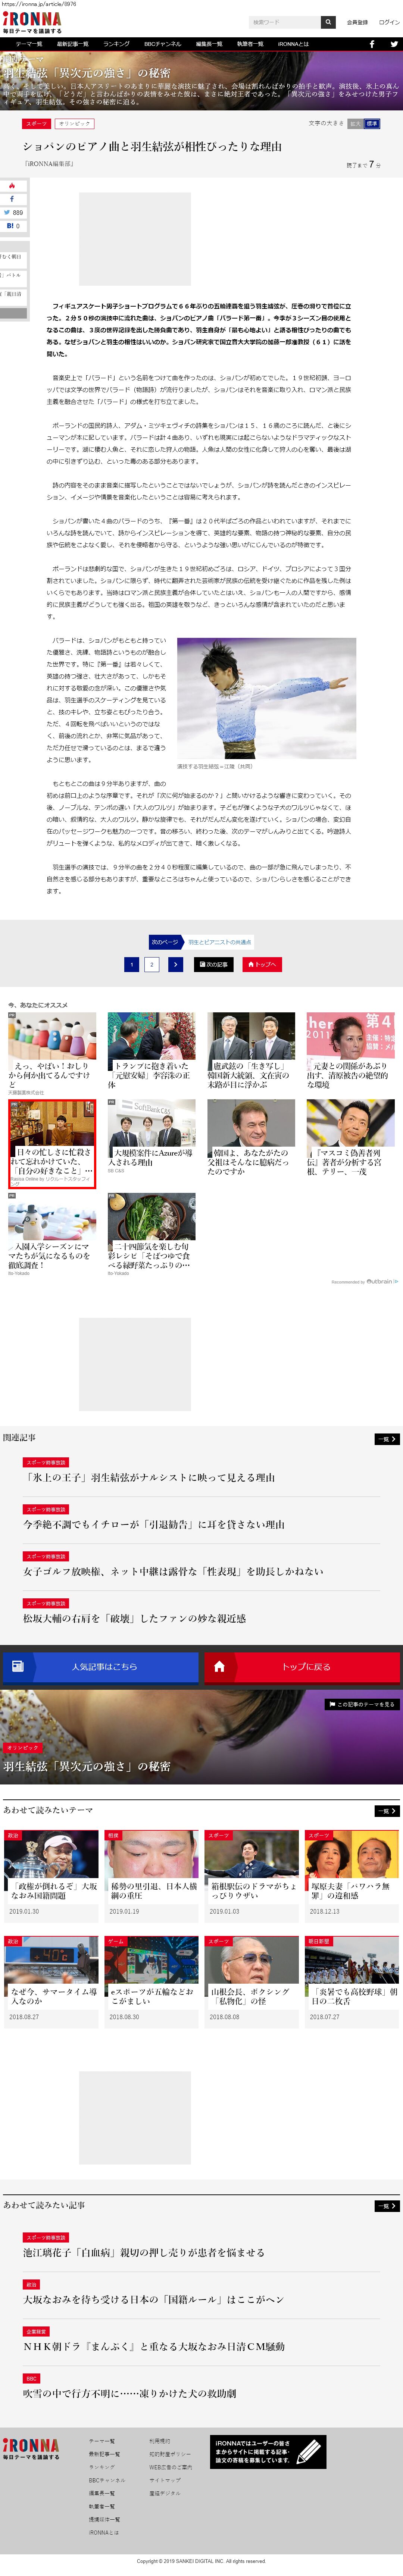Click the Twitter share button showing 889
The width and height of the screenshot is (403, 2576).
coord(13,213)
